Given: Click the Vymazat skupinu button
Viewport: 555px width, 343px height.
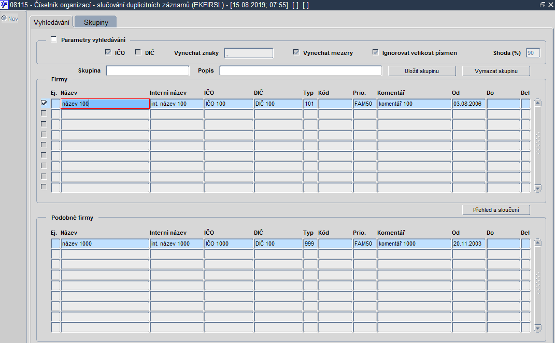Looking at the screenshot, I should [496, 71].
